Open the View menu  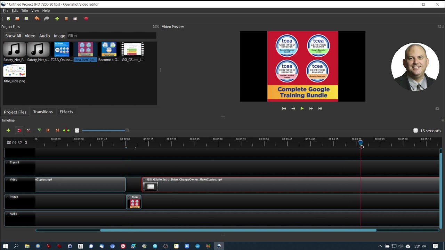(35, 11)
